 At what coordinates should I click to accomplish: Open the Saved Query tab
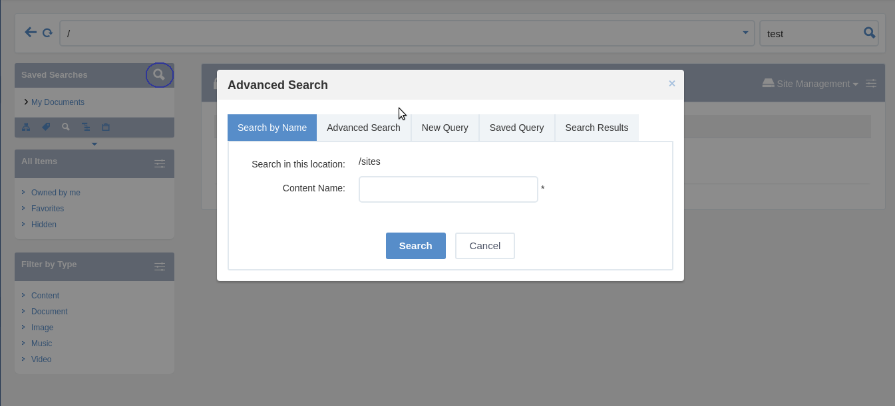tap(516, 128)
